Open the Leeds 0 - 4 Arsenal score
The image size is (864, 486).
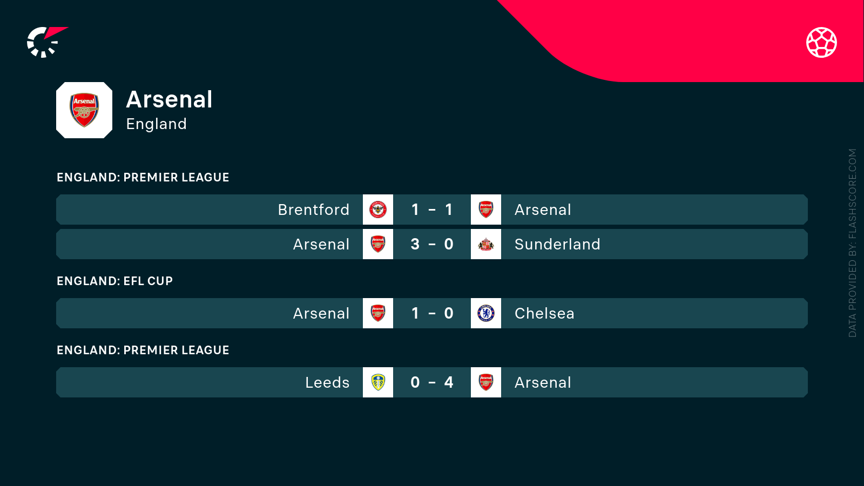(432, 382)
